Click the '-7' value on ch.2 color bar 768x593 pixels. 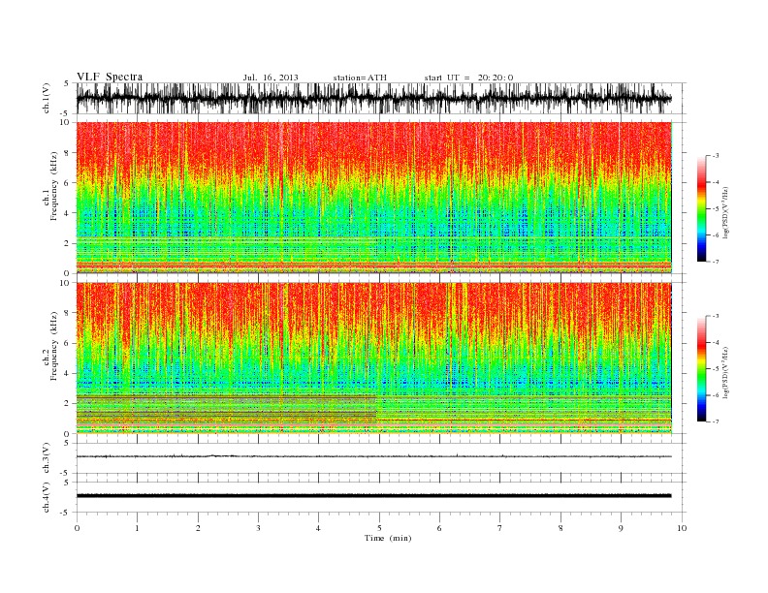715,421
